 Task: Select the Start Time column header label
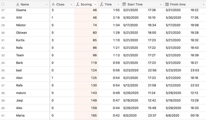pos(135,4)
